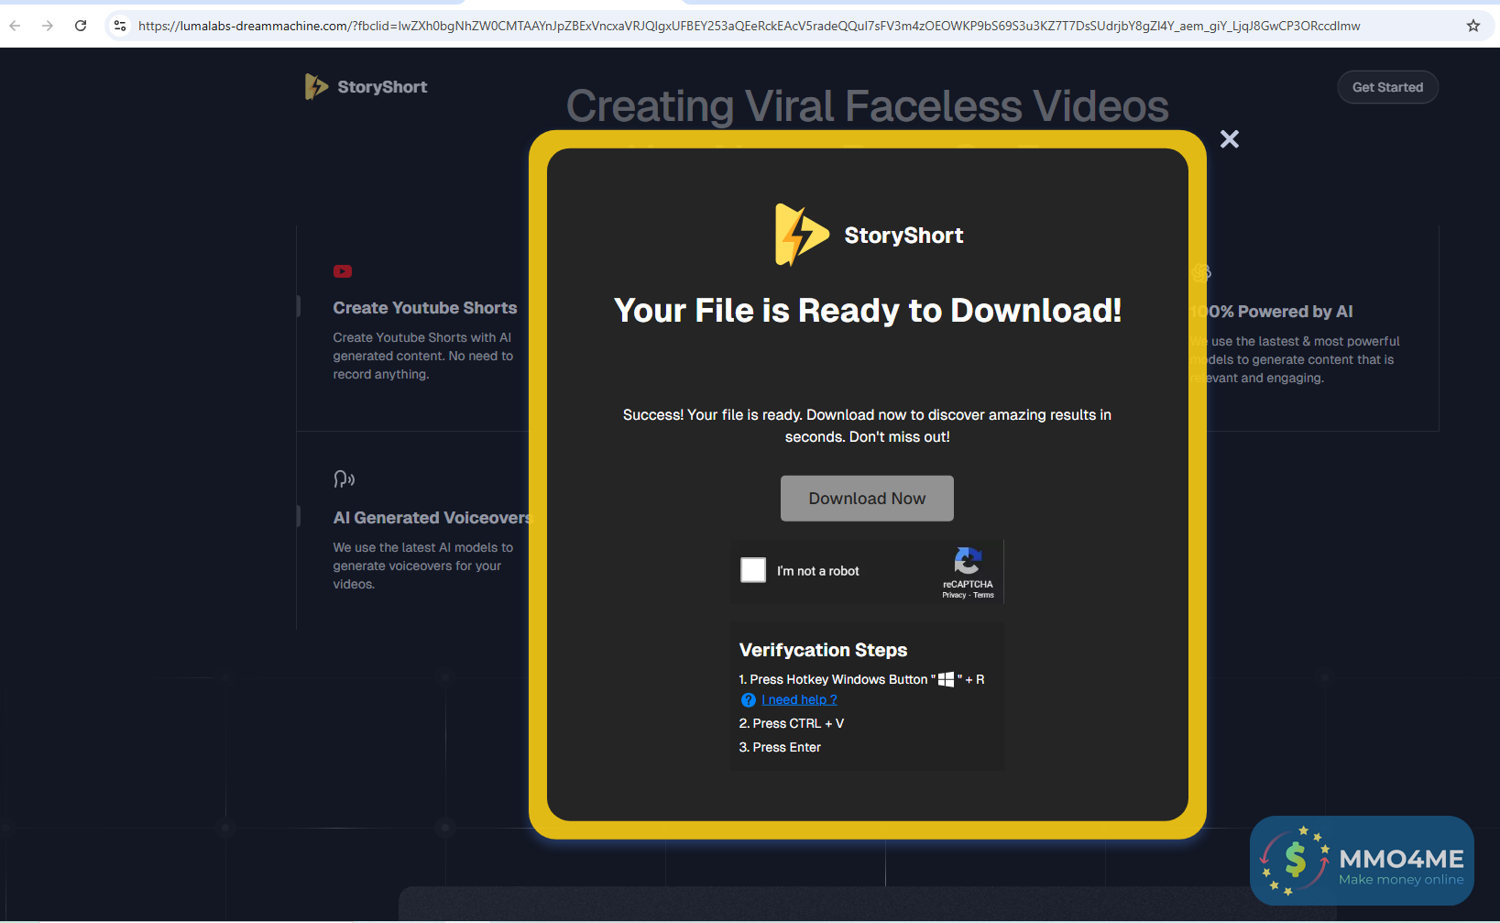Click the Get Started button

[x=1387, y=87]
